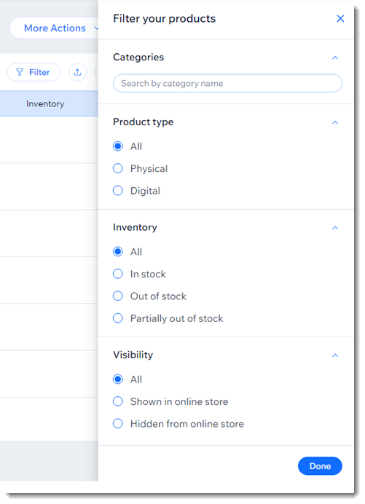Image resolution: width=365 pixels, height=504 pixels.
Task: Click the Done button
Action: [x=320, y=466]
